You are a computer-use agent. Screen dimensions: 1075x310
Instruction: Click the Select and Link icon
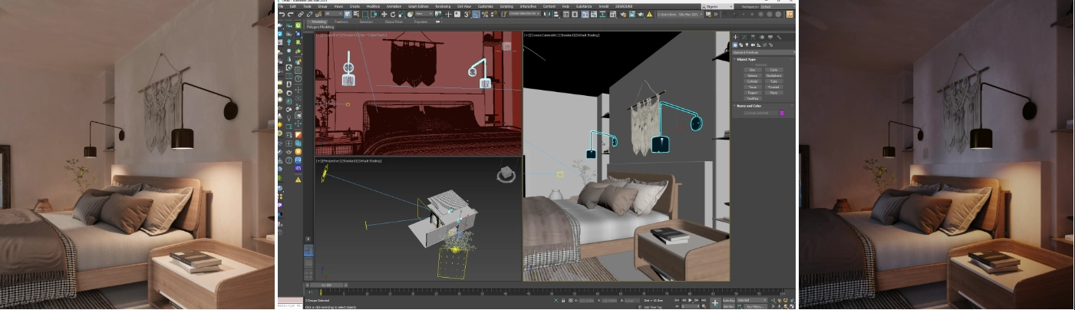(301, 14)
